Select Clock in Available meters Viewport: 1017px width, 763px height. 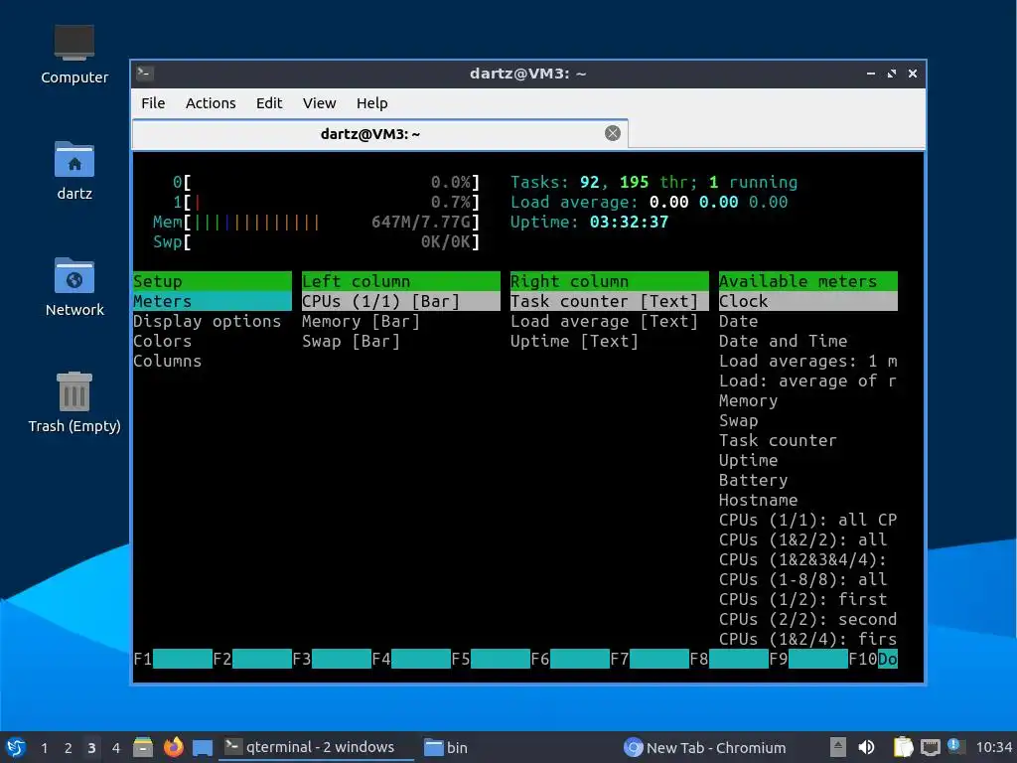(808, 301)
